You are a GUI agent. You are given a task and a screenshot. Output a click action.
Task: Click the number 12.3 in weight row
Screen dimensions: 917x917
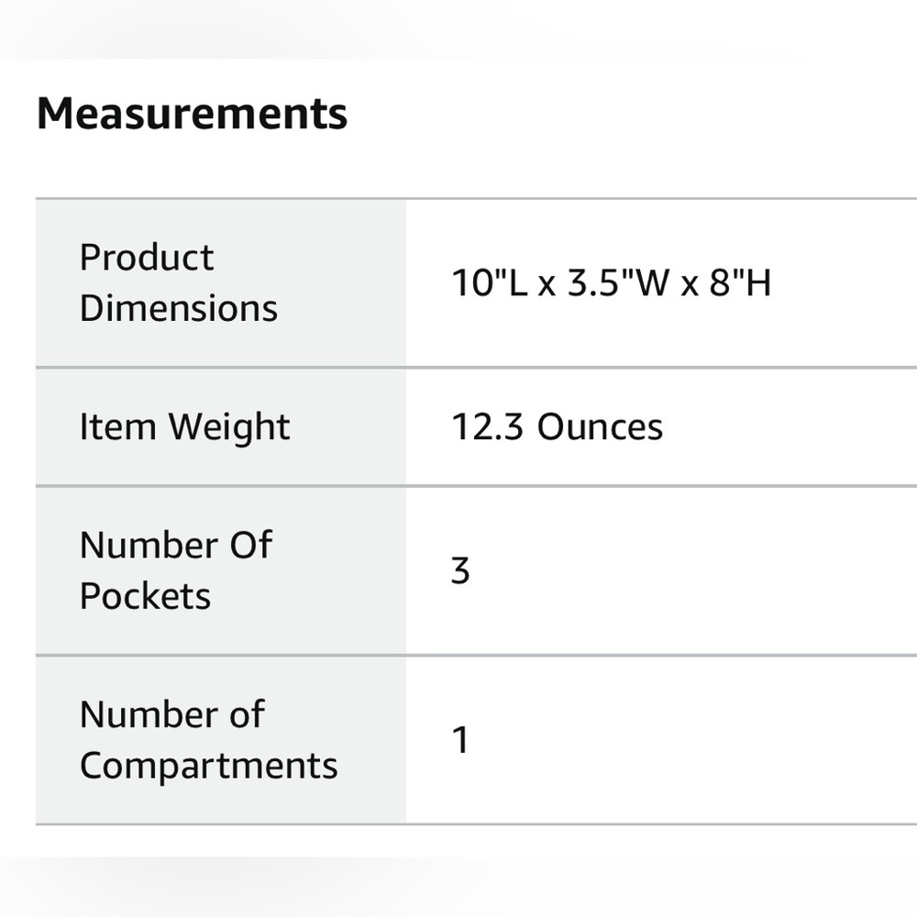coord(487,427)
